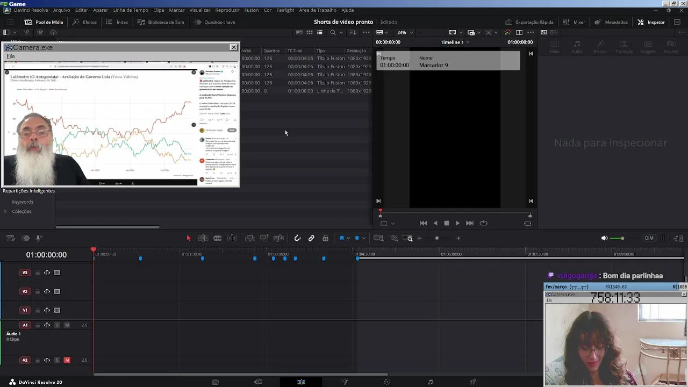Open the Fairlight menu
Image resolution: width=688 pixels, height=387 pixels.
[285, 10]
